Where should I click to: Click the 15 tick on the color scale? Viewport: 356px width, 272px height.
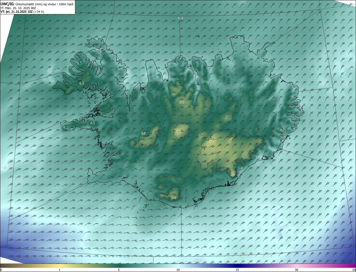click(237, 270)
